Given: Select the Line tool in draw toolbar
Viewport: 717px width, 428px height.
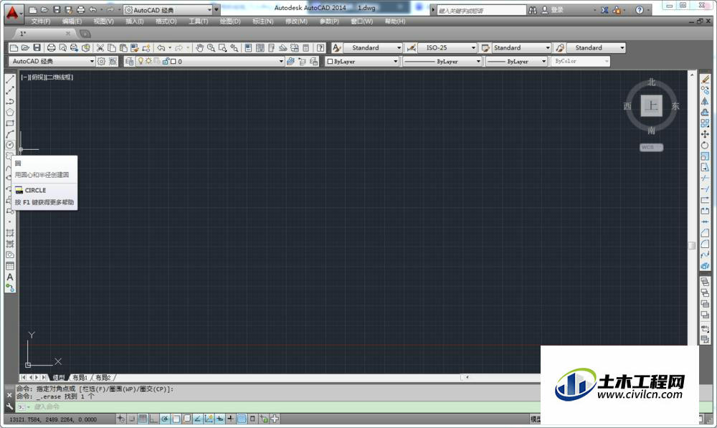Looking at the screenshot, I should coord(9,79).
